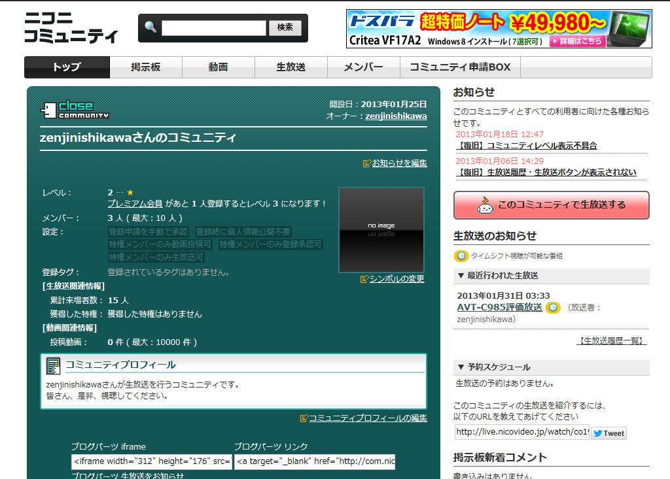Screen dimensions: 670x479
Task: Click the no image community symbol thumbnail
Action: pos(381,230)
